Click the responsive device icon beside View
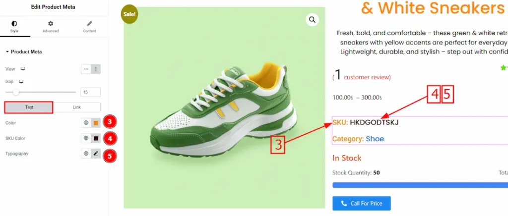 tap(22, 69)
